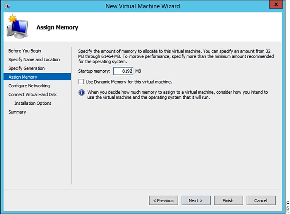Go to Before You Begin step
290x214 pixels.
pyautogui.click(x=25, y=51)
